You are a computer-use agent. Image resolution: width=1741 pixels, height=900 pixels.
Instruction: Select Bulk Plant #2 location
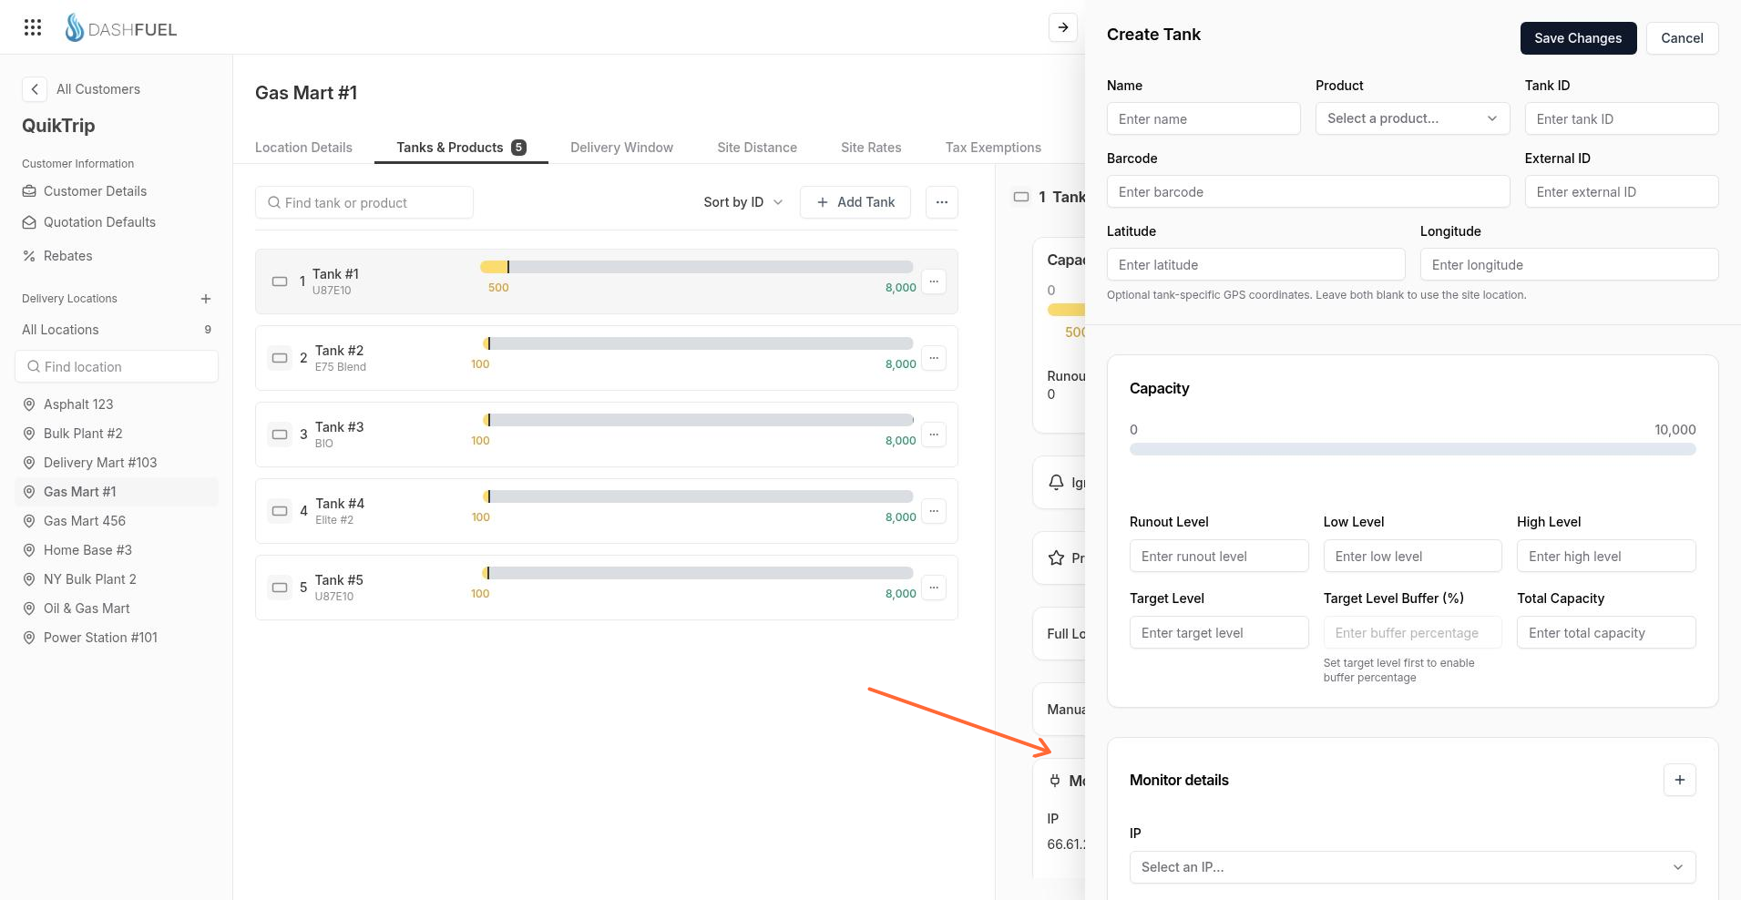tap(117, 434)
